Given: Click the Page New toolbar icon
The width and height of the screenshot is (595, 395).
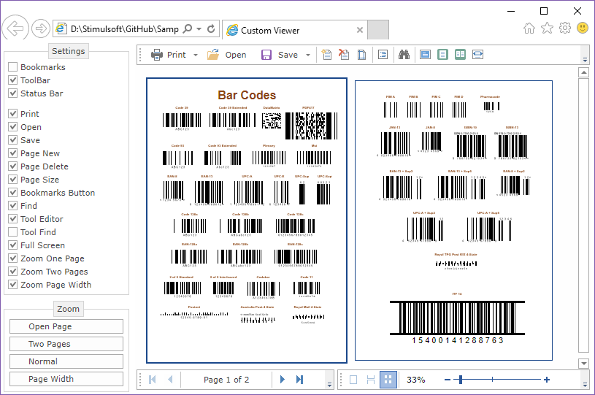Looking at the screenshot, I should click(326, 55).
